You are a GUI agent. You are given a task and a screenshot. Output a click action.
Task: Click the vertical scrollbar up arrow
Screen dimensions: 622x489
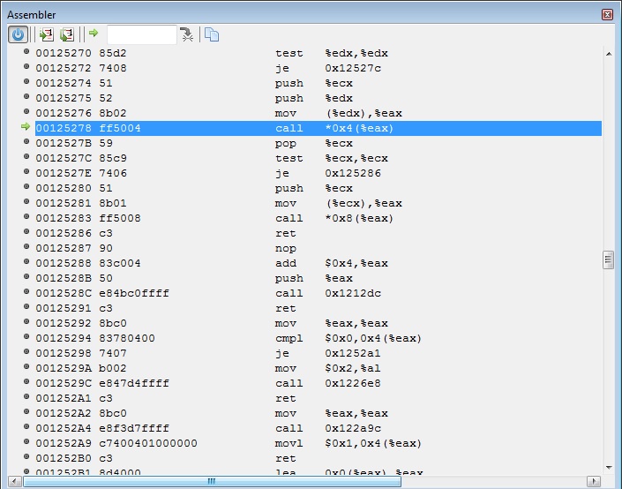tap(609, 53)
